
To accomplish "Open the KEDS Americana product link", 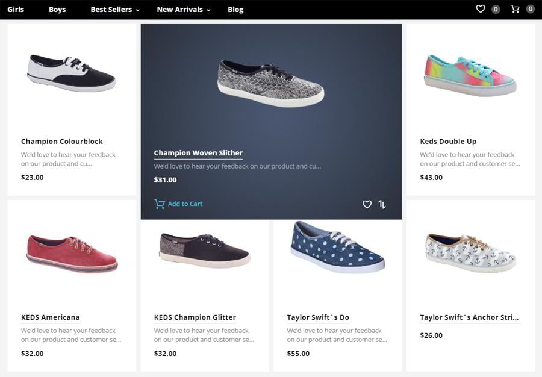I will (x=50, y=317).
